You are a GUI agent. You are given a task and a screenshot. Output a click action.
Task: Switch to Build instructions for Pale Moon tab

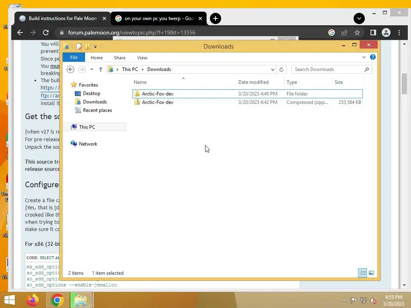(x=62, y=18)
